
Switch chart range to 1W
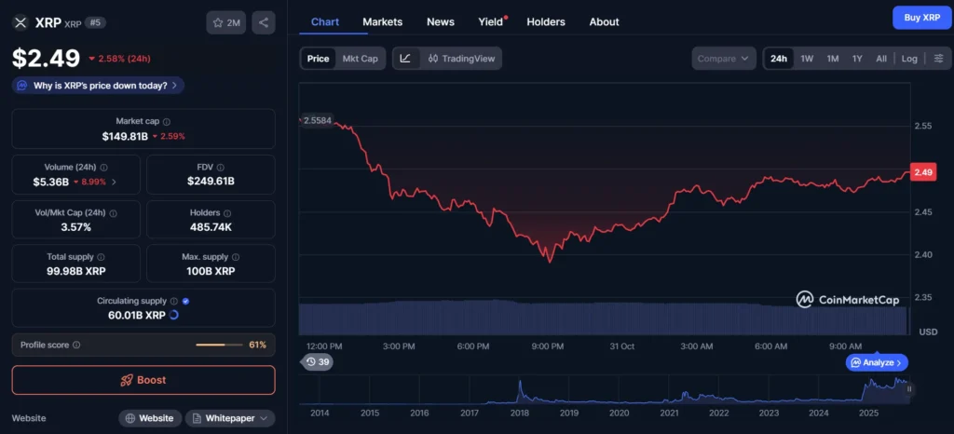807,59
